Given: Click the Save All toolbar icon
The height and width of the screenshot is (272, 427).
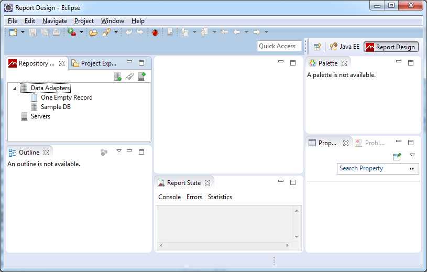Looking at the screenshot, I should click(45, 32).
